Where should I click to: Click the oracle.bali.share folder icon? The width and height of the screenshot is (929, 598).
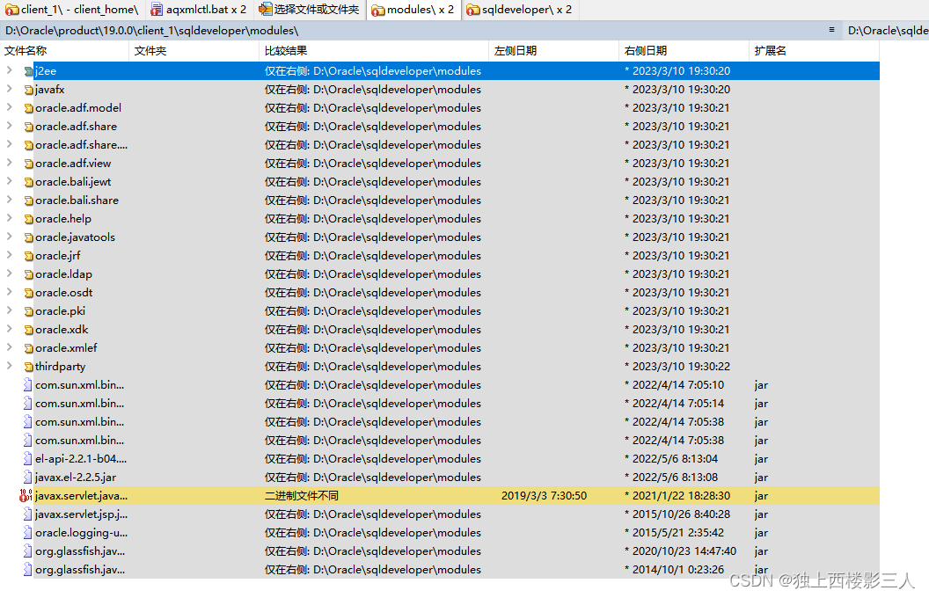click(x=28, y=201)
